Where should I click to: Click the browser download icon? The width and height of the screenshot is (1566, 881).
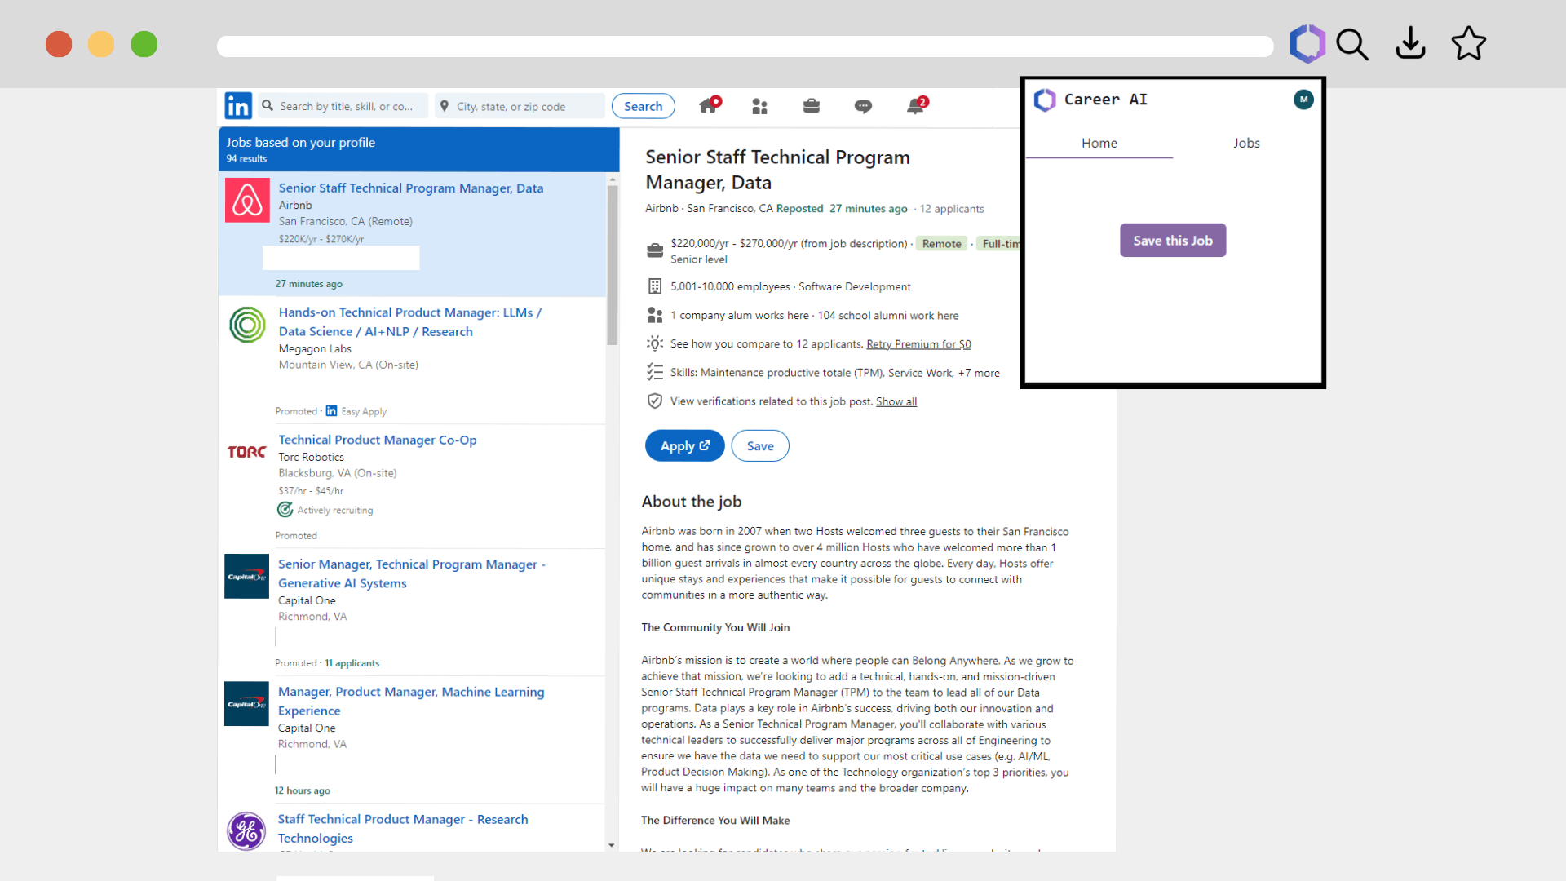click(x=1410, y=44)
